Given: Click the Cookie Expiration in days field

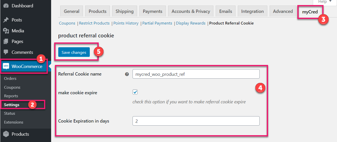Looking at the screenshot, I should [196, 121].
